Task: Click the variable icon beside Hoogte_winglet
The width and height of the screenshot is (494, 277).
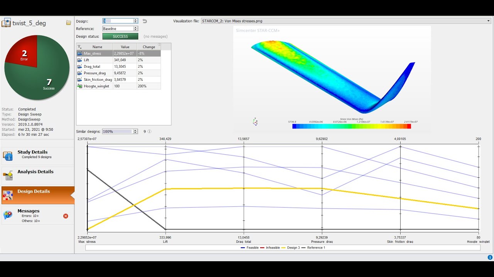Action: [x=80, y=86]
